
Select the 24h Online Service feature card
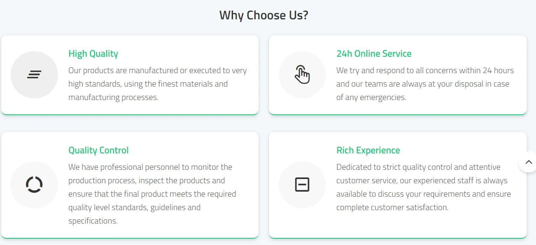[x=398, y=75]
